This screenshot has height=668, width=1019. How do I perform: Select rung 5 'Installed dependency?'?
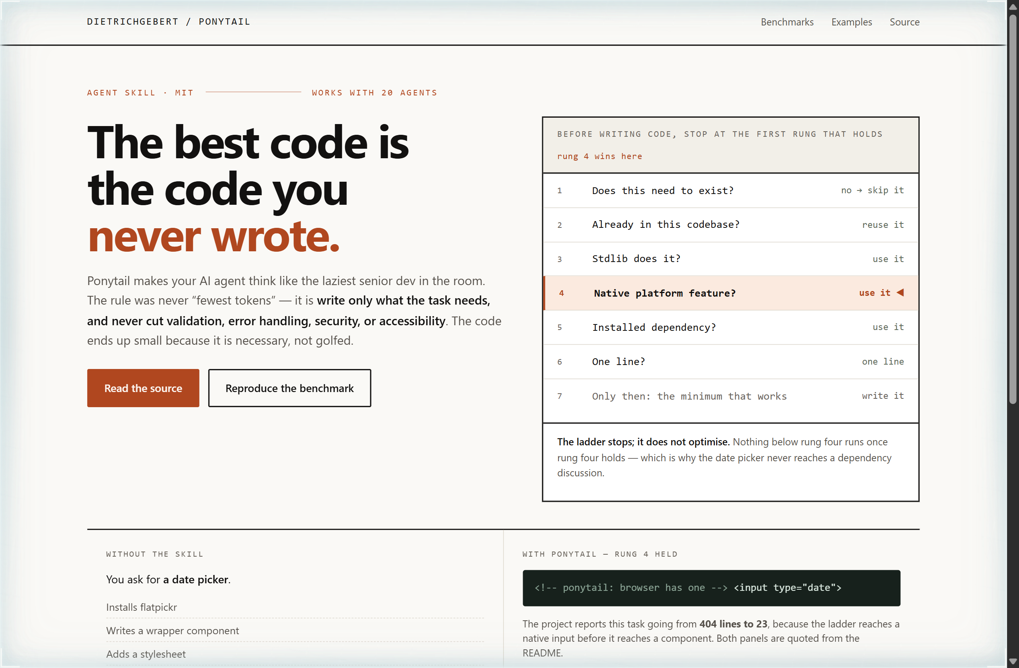pos(730,327)
